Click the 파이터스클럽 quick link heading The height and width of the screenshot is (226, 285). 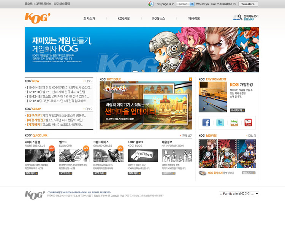pos(32,142)
